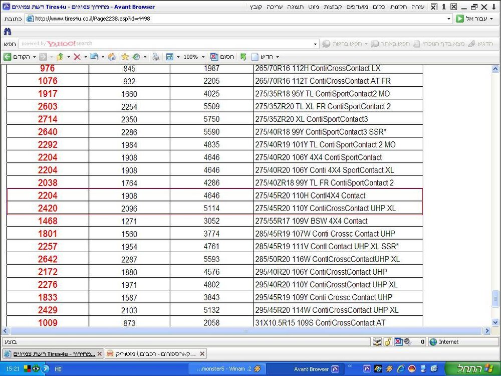
Task: Open the עזרה (Help) menu
Action: coord(417,7)
